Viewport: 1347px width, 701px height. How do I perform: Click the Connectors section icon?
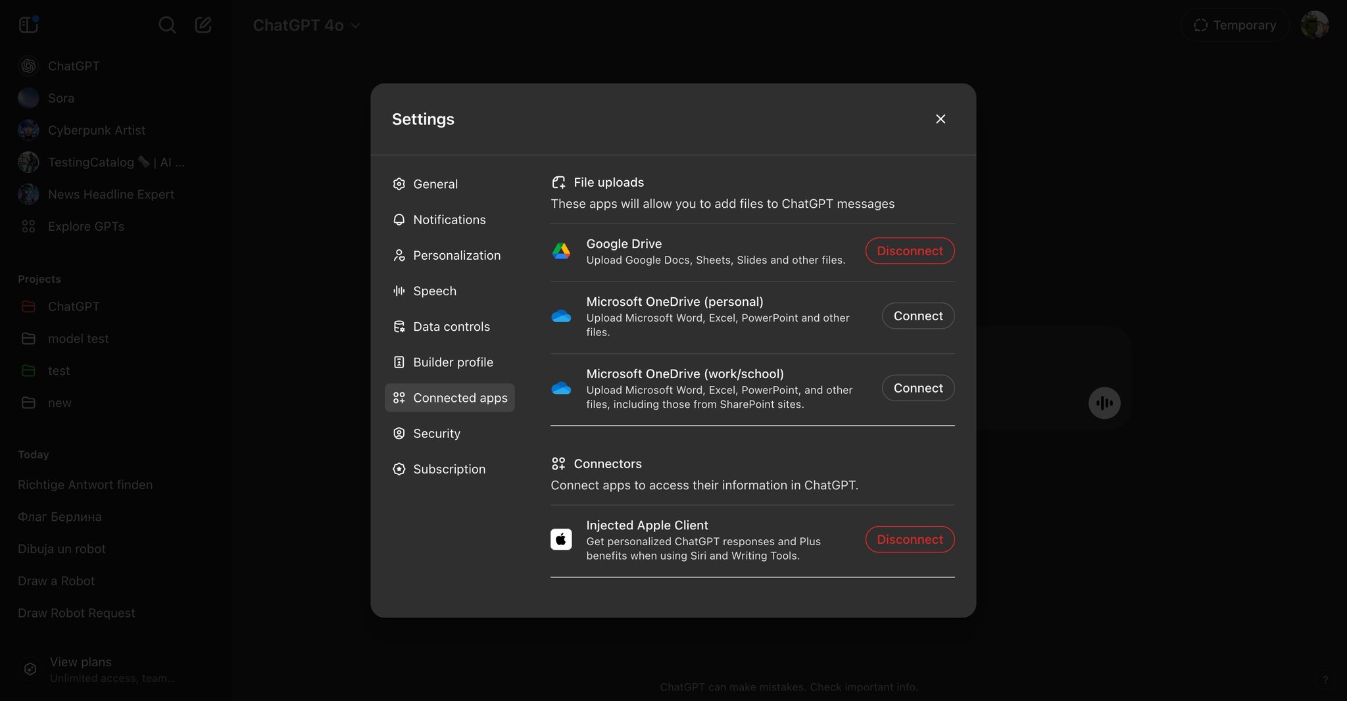tap(558, 464)
